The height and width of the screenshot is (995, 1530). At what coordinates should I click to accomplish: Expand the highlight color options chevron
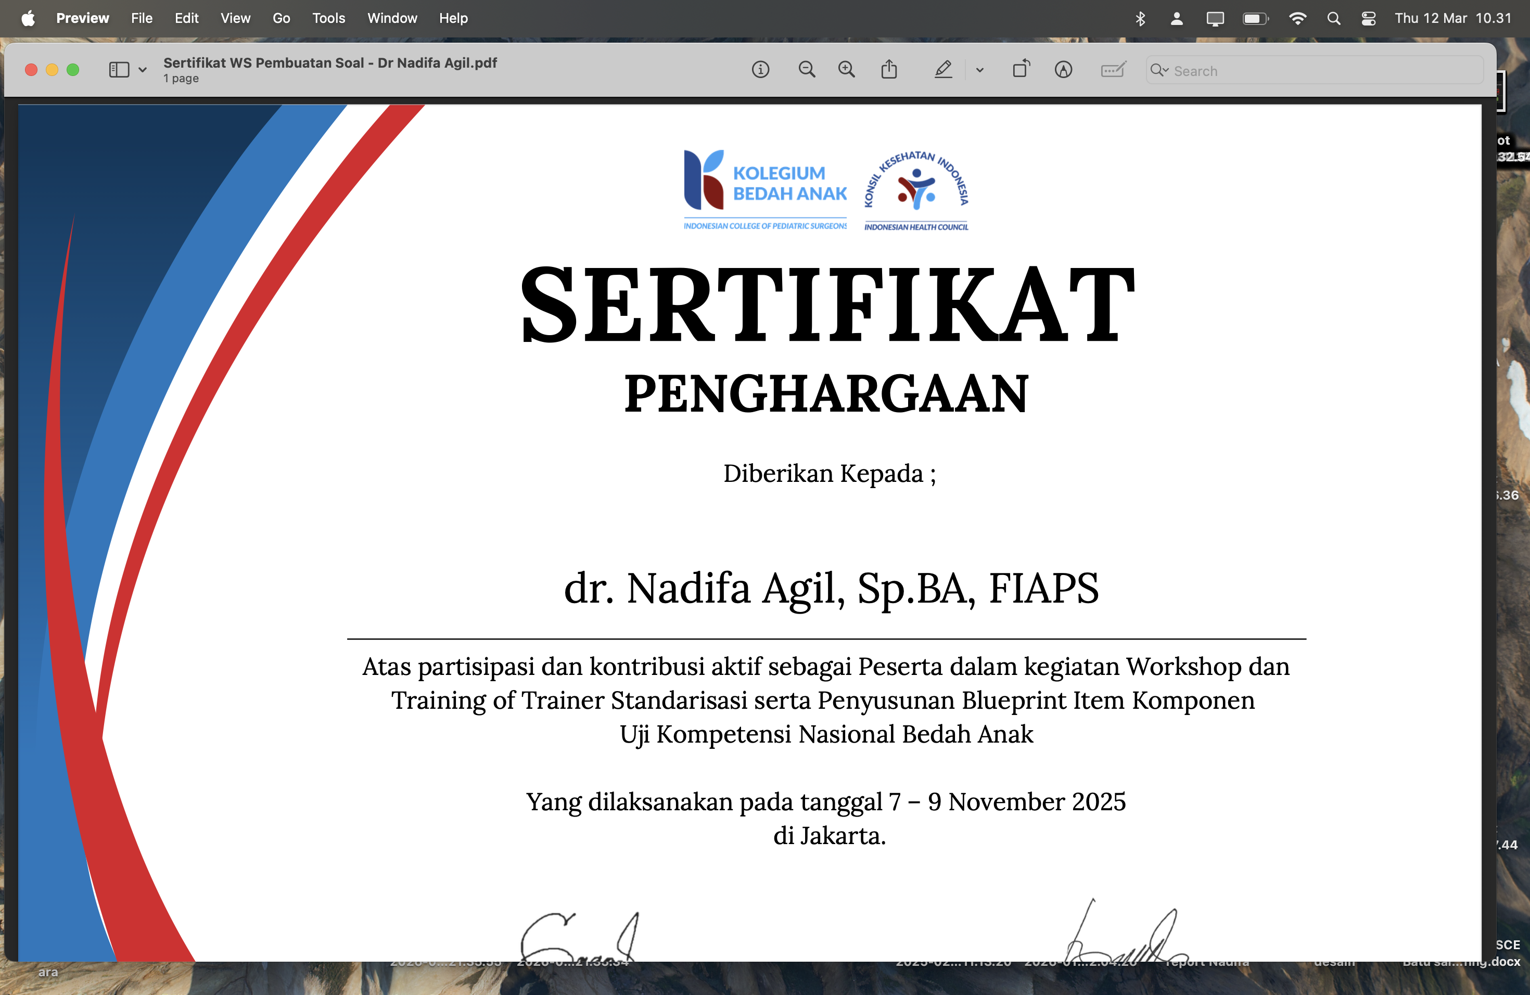(x=980, y=70)
